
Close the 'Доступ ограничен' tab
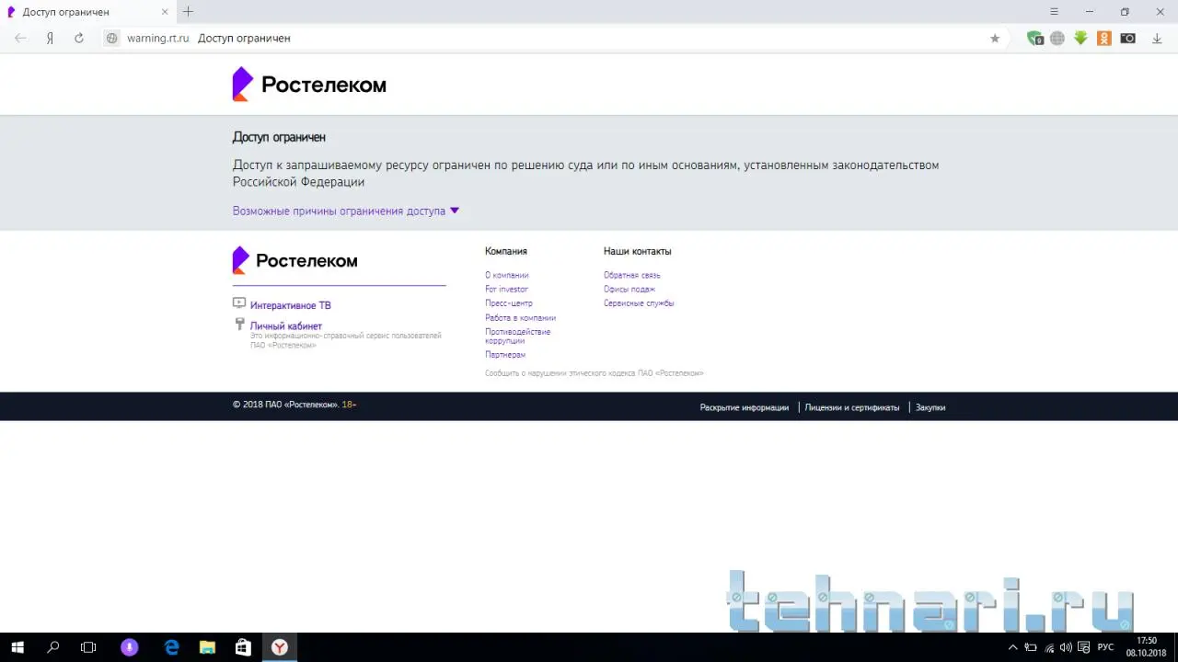(165, 12)
